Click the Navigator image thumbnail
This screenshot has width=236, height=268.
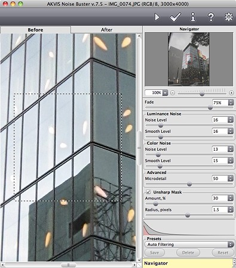pos(189,59)
